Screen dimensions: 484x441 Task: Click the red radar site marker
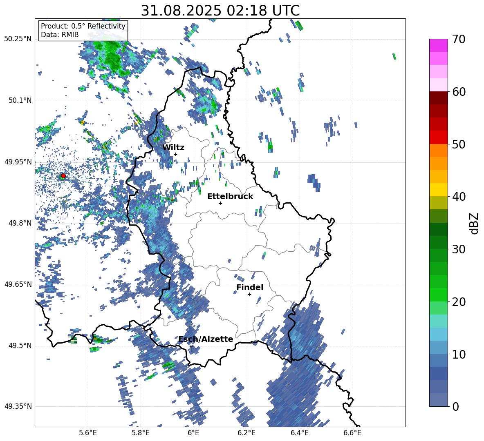(x=63, y=175)
